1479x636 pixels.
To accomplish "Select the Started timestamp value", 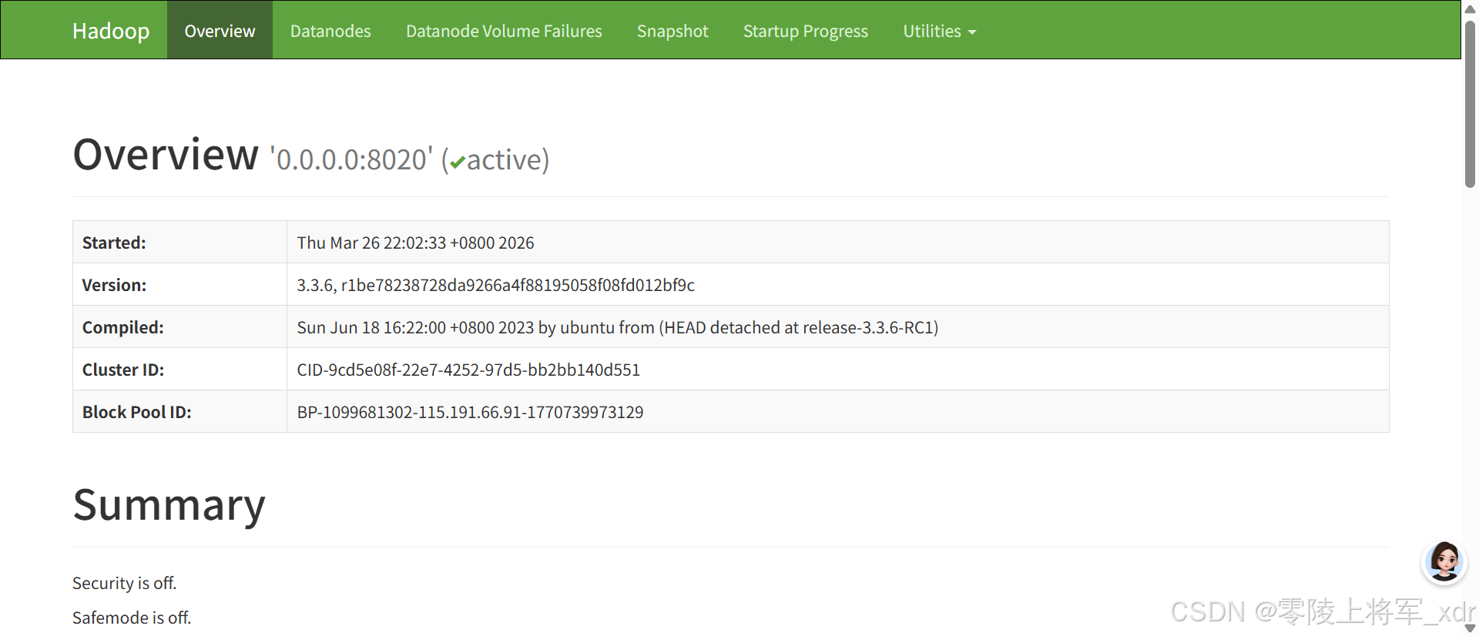I will pyautogui.click(x=415, y=243).
